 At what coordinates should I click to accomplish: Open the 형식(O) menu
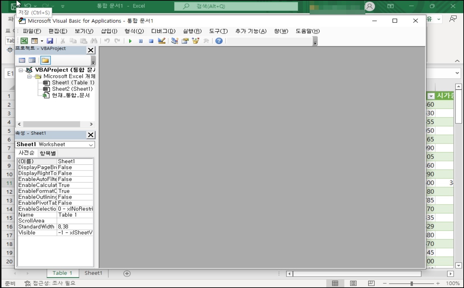coord(134,31)
